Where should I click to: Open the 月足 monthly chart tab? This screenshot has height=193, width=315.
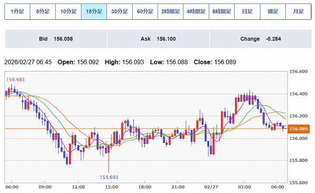[298, 12]
